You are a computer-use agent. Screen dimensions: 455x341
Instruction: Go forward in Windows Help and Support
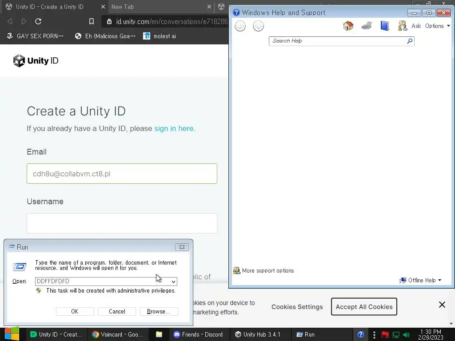258,26
